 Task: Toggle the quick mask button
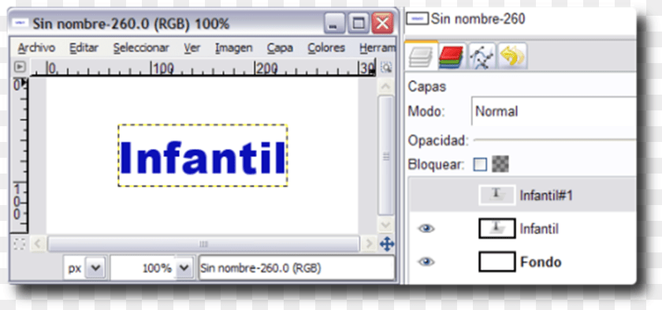coord(20,244)
